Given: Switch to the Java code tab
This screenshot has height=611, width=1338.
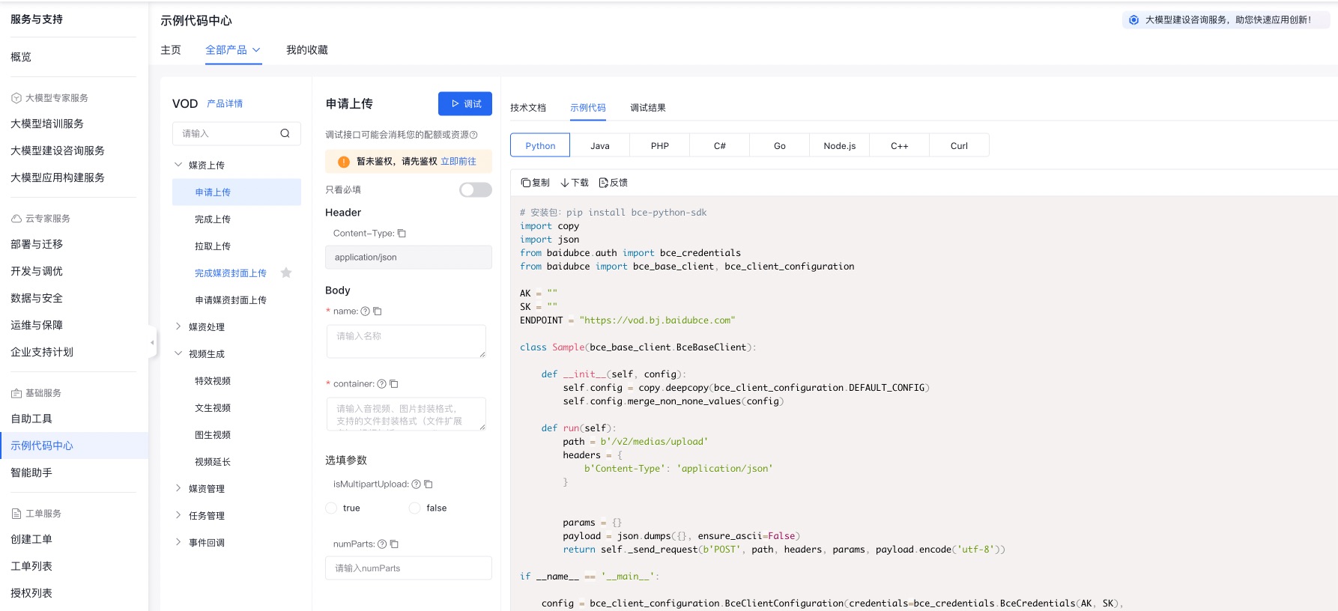Looking at the screenshot, I should (599, 146).
